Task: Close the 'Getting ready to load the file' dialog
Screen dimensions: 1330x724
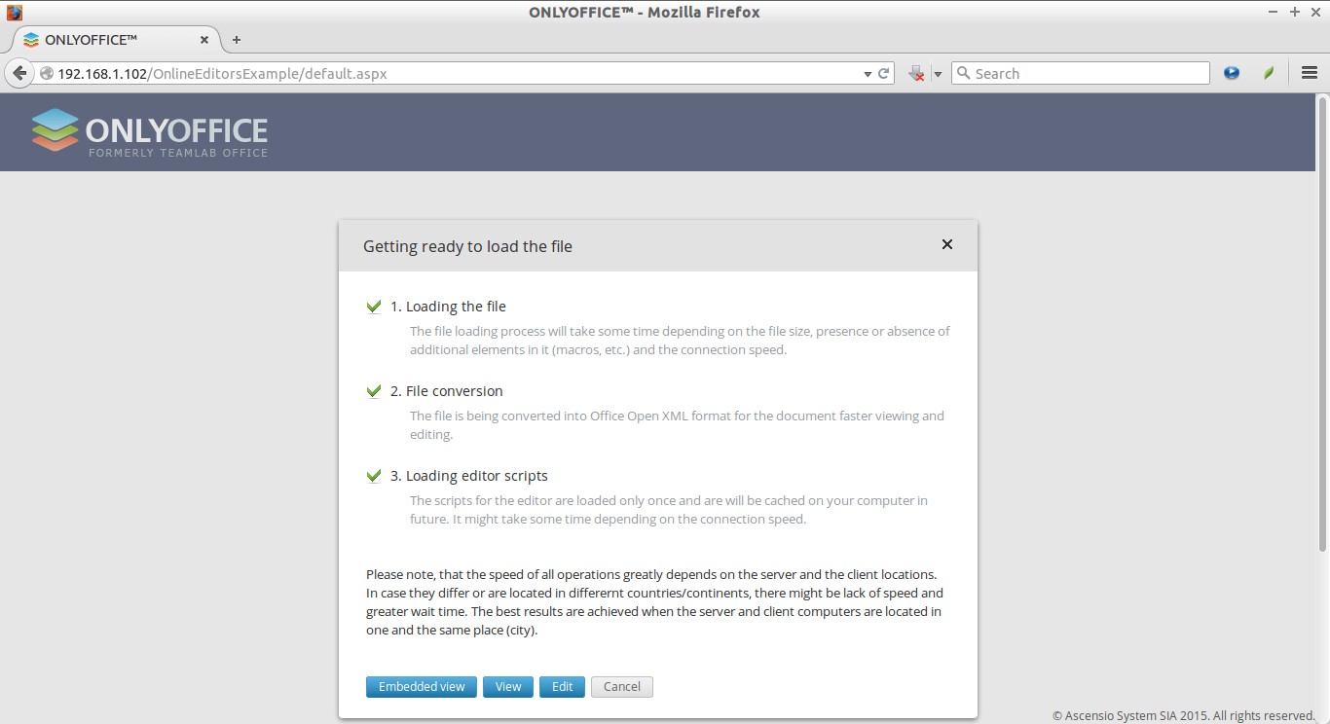Action: 946,245
